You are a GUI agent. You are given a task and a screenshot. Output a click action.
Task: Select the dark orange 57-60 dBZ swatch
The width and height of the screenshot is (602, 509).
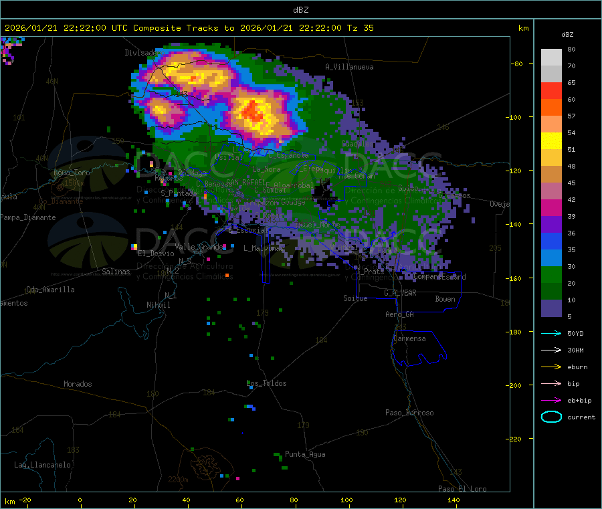551,108
